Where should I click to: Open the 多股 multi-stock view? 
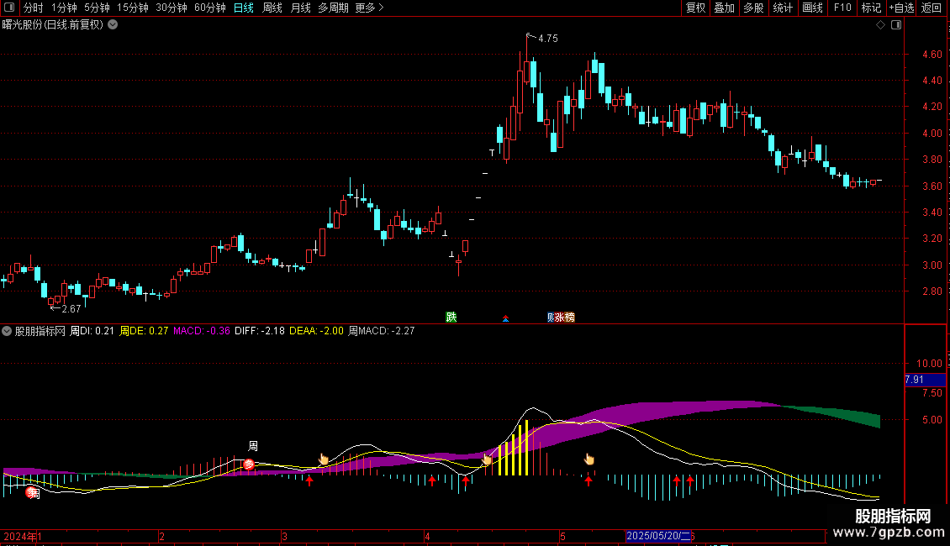753,8
